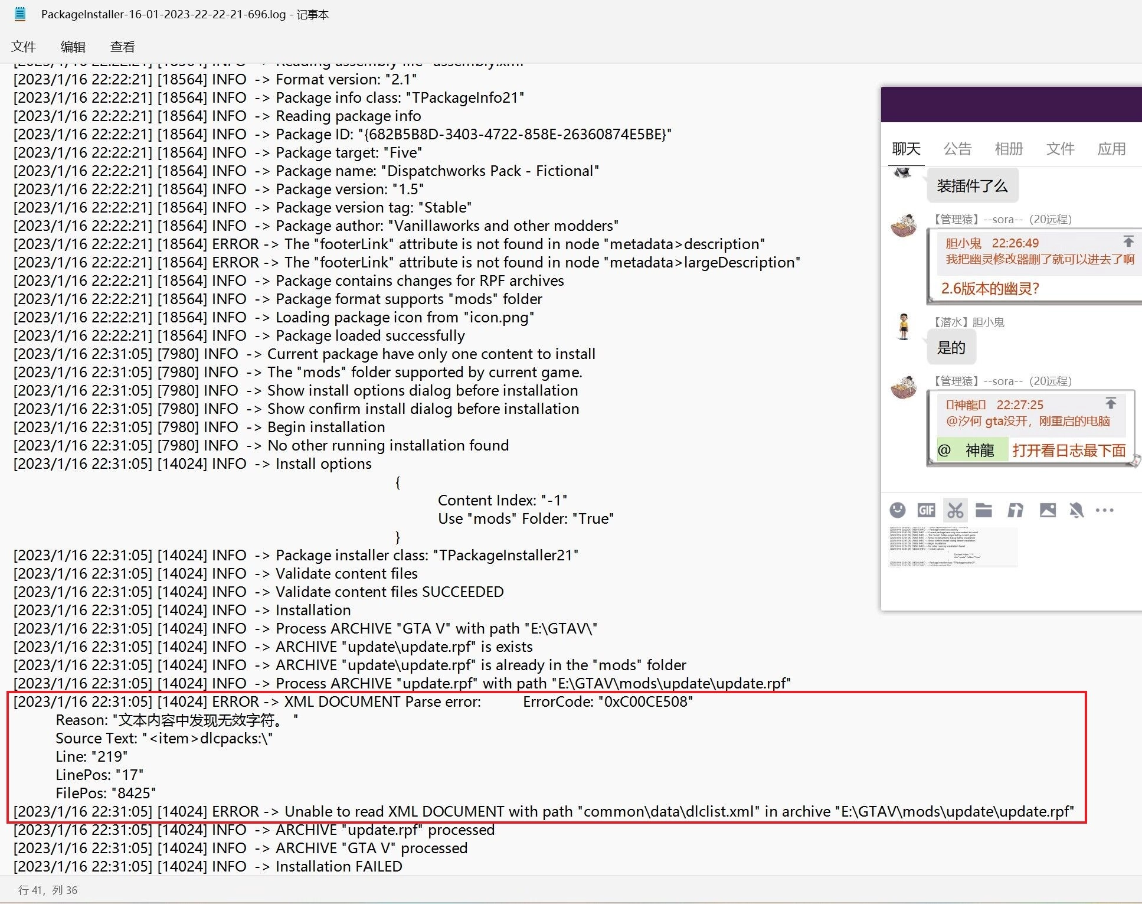Expand the three-dots more options
Image resolution: width=1142 pixels, height=904 pixels.
coord(1105,510)
